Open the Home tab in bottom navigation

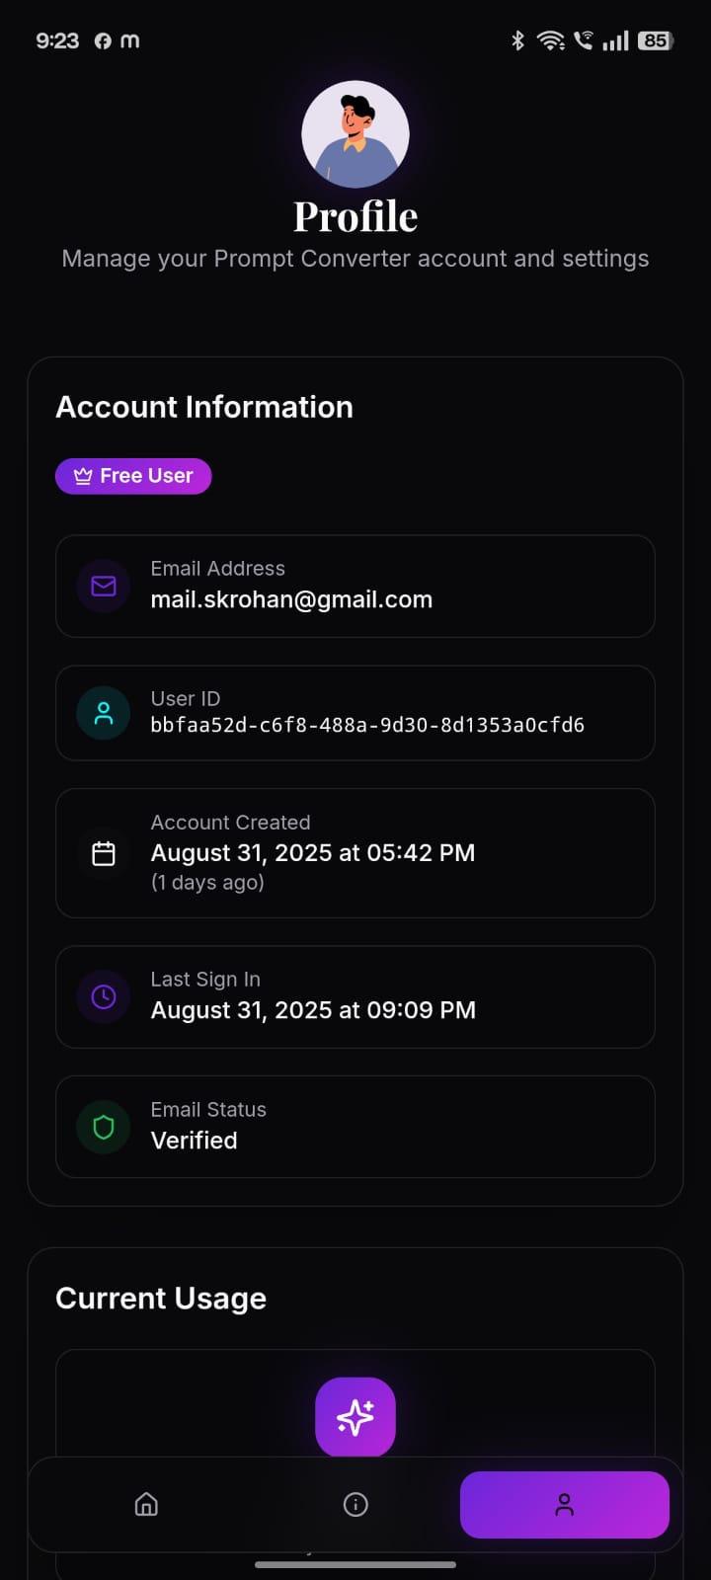(146, 1504)
